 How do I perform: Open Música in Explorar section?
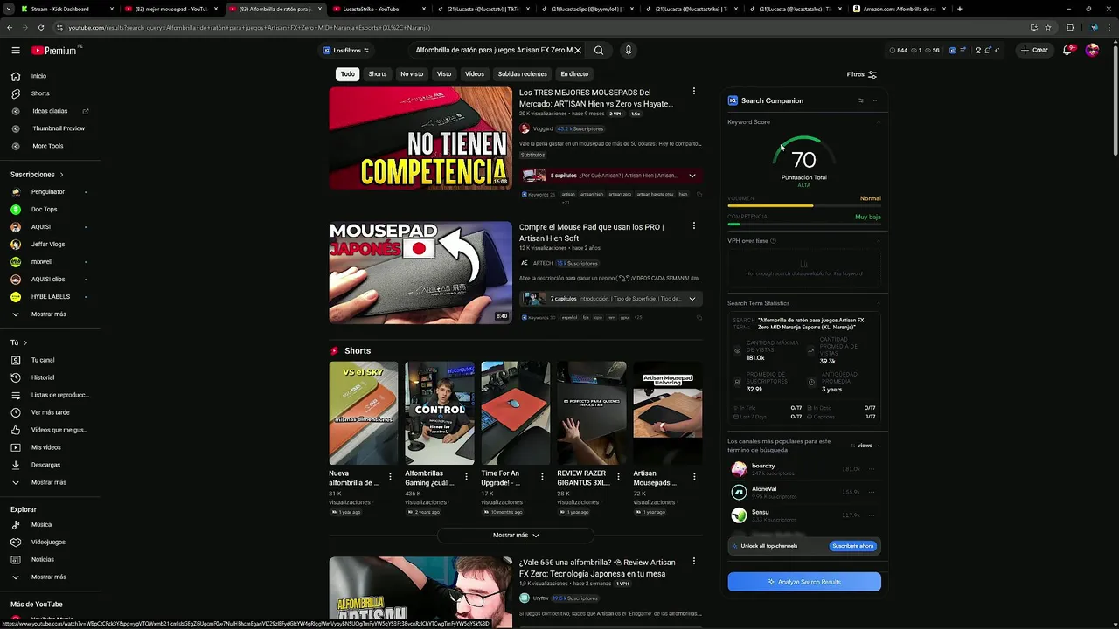tap(41, 525)
